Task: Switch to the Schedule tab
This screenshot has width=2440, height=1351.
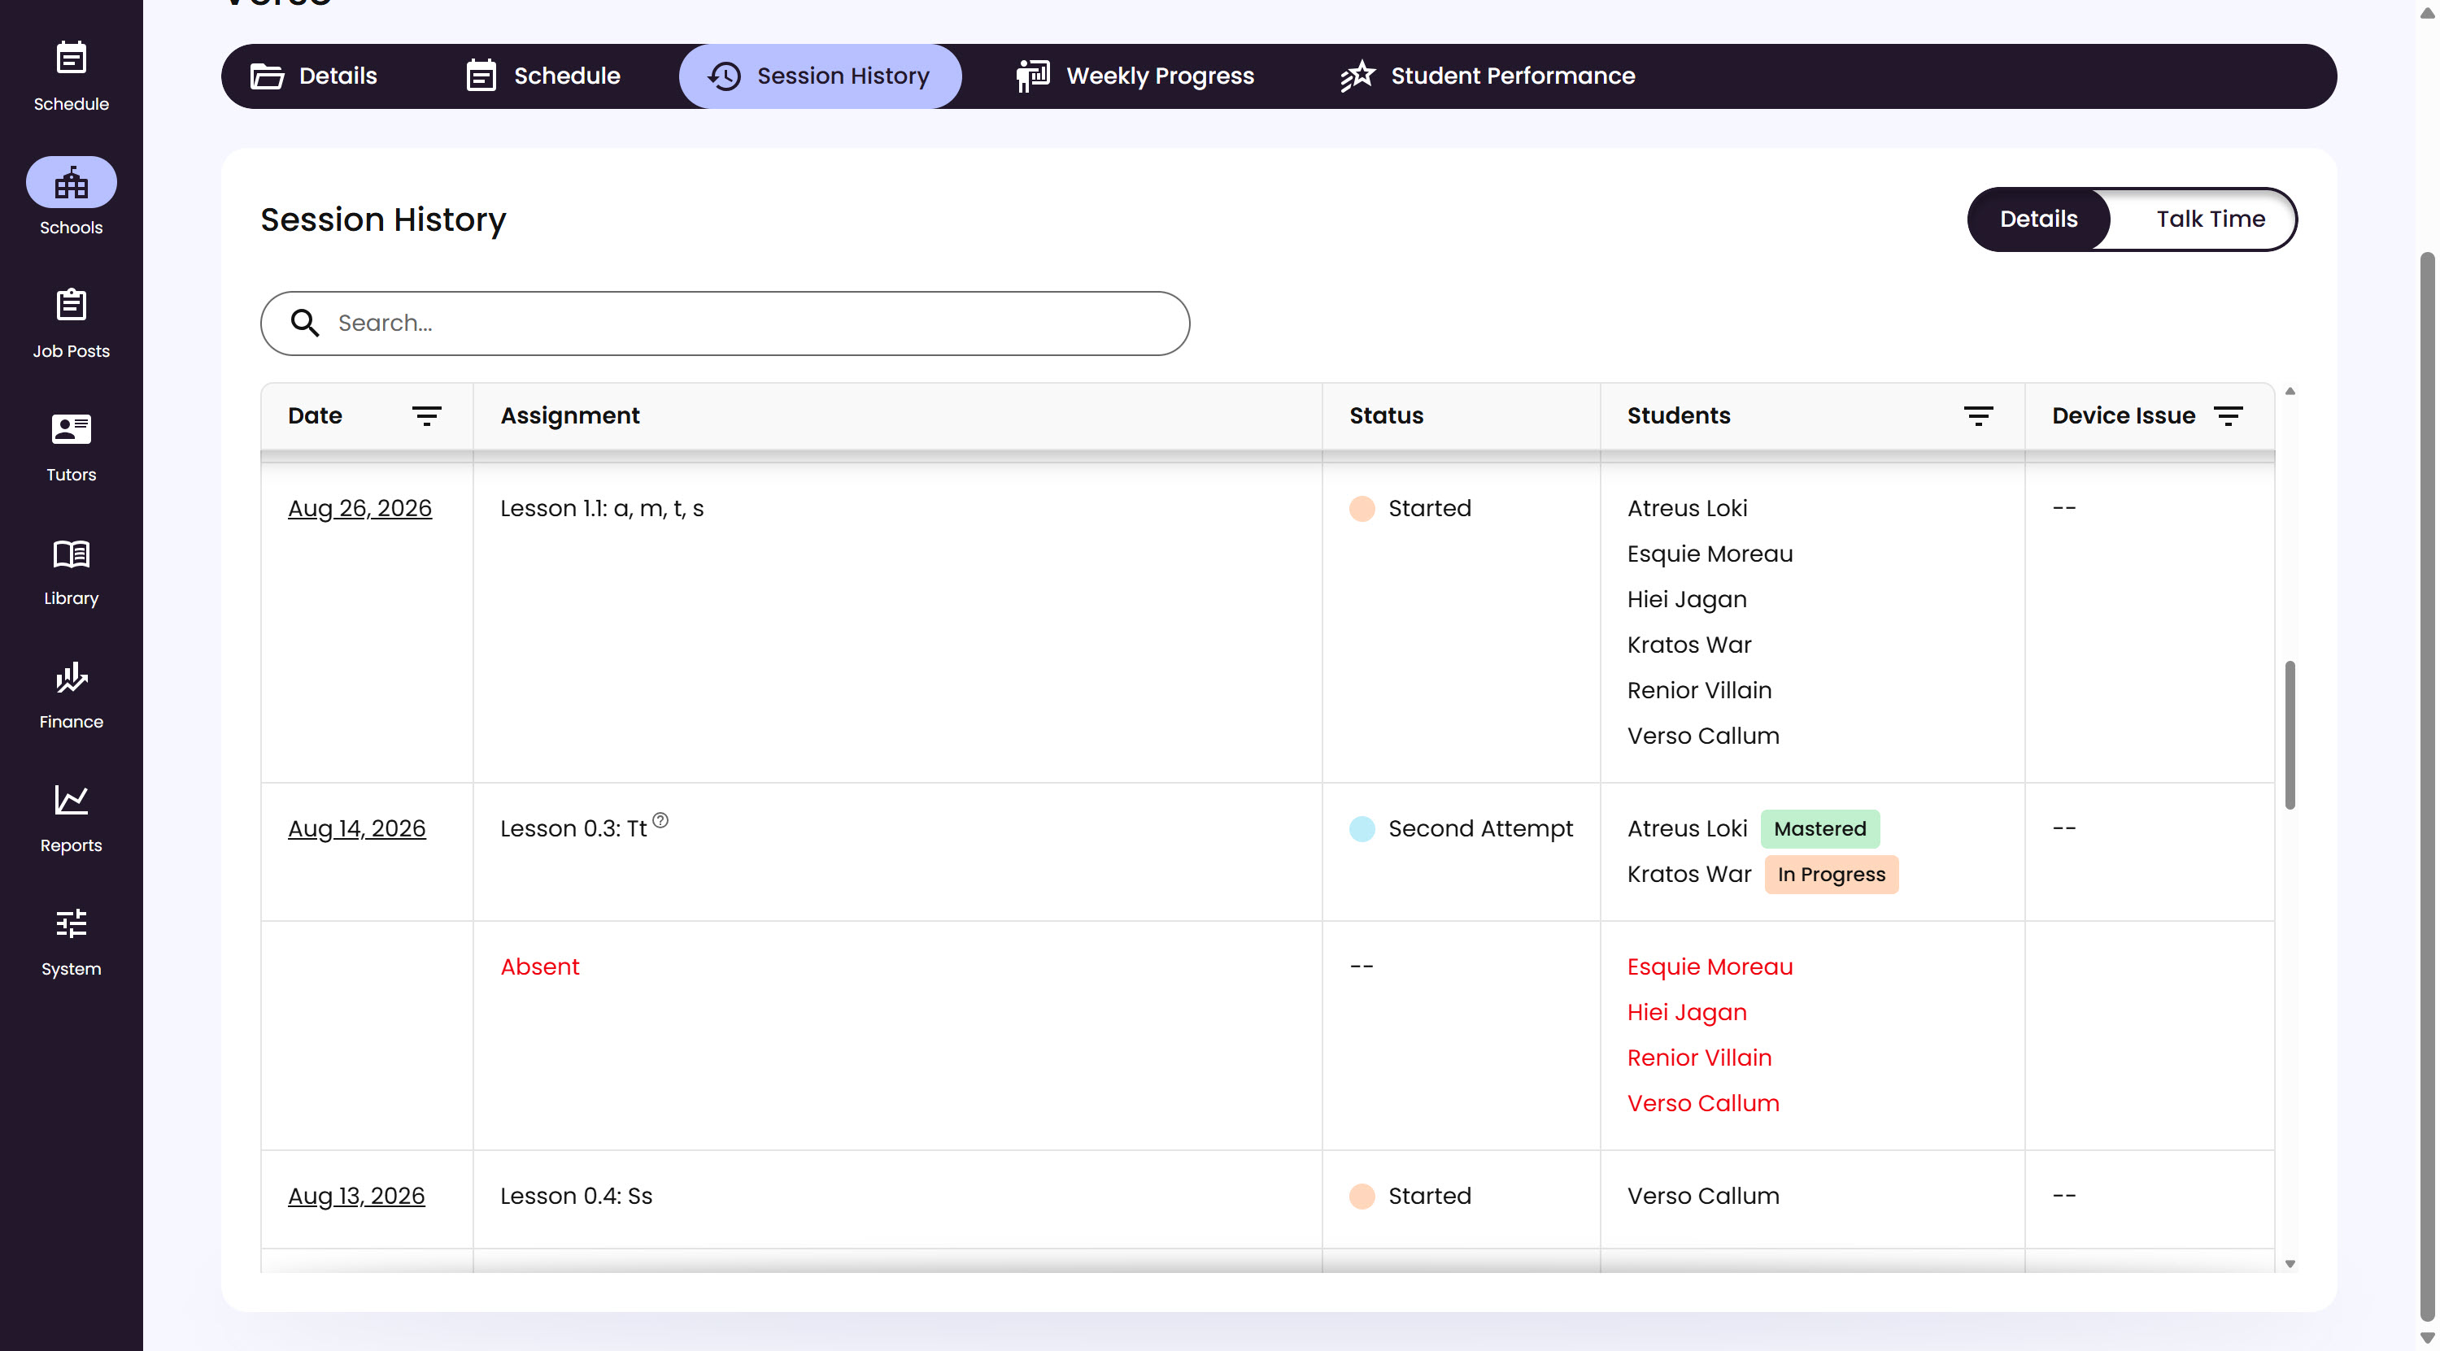Action: pyautogui.click(x=542, y=76)
